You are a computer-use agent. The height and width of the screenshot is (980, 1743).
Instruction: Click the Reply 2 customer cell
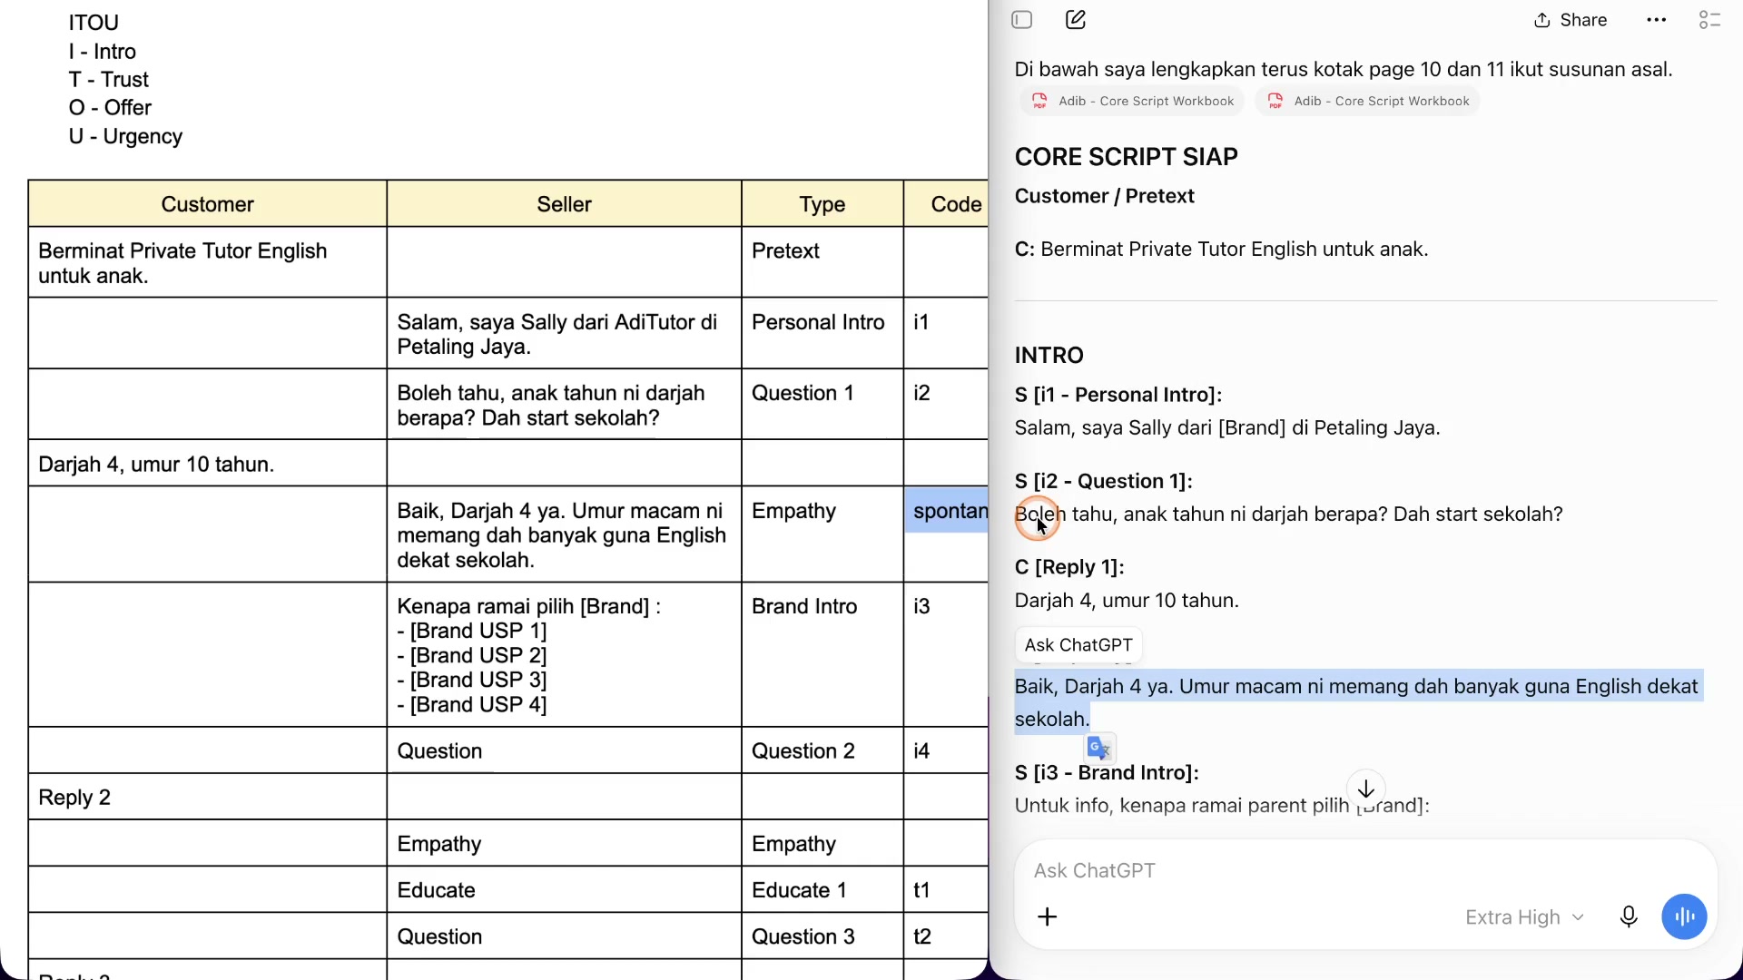207,797
